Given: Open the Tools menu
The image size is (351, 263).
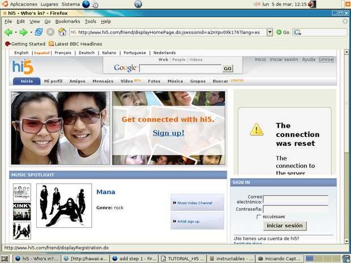Looking at the screenshot, I should click(91, 21).
